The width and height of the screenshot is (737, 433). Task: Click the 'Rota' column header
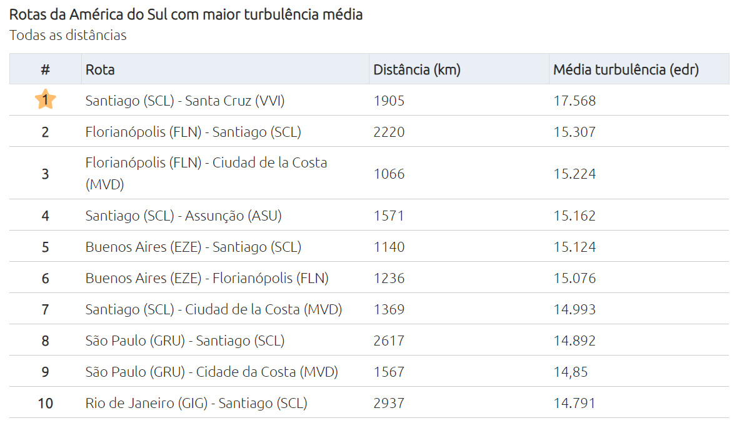[100, 69]
